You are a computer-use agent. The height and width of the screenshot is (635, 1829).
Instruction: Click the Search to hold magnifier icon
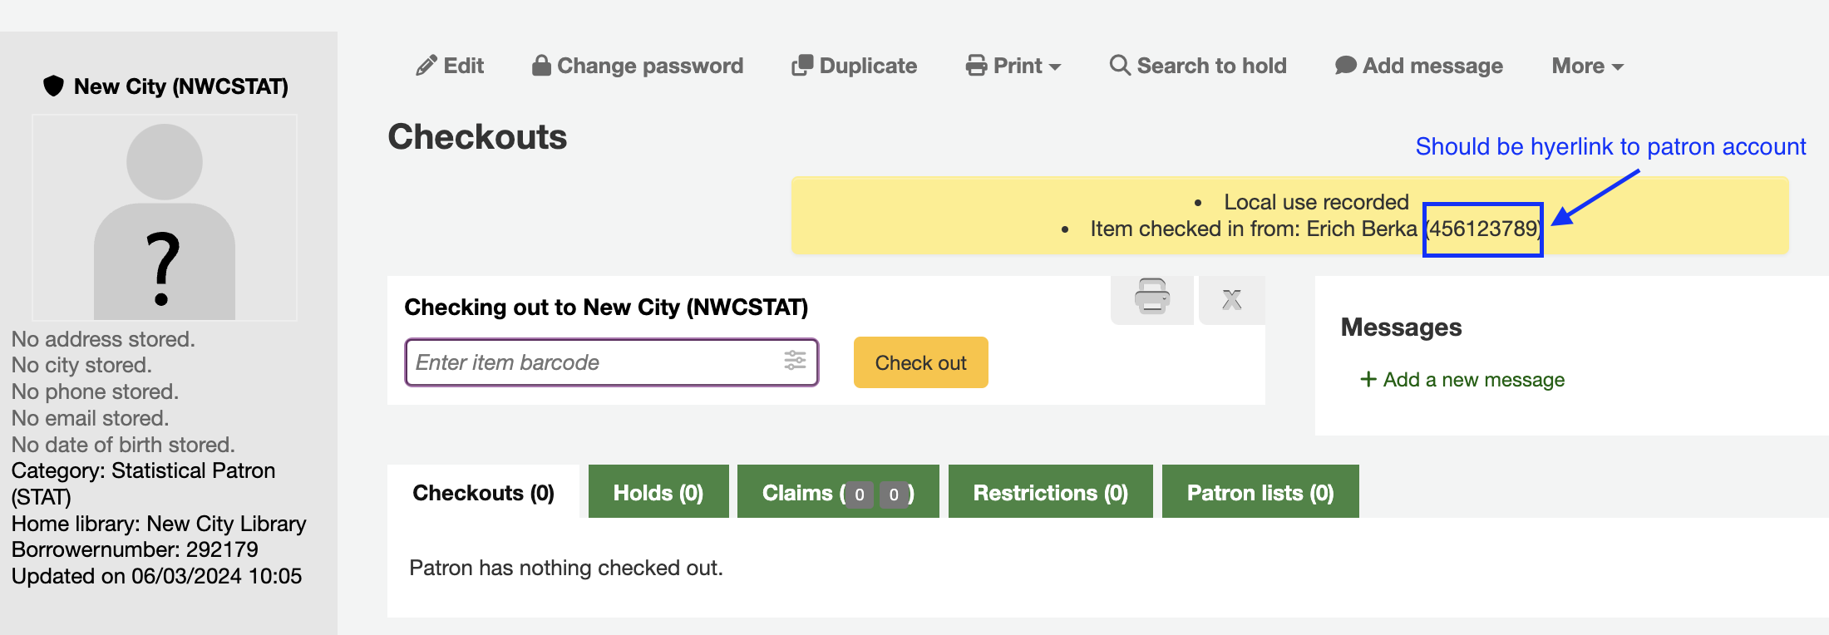(1120, 66)
